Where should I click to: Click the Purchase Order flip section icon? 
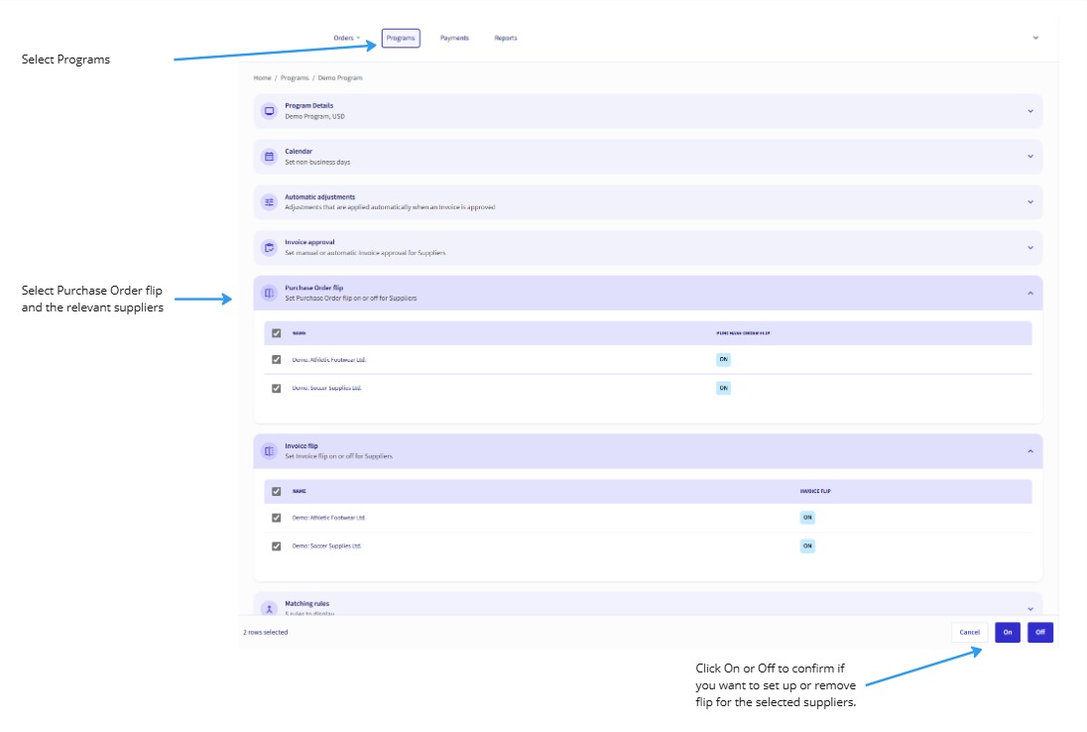(x=269, y=293)
